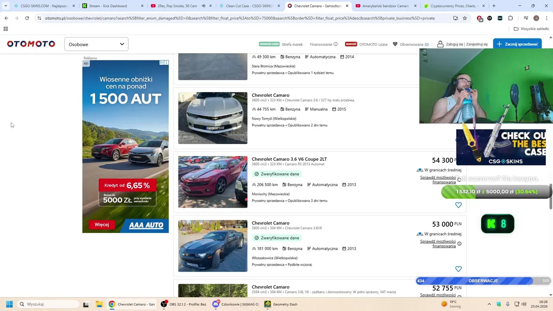Click Zweryfikowane dane badge on Moniochy listing
This screenshot has height=311, width=553.
pos(276,174)
